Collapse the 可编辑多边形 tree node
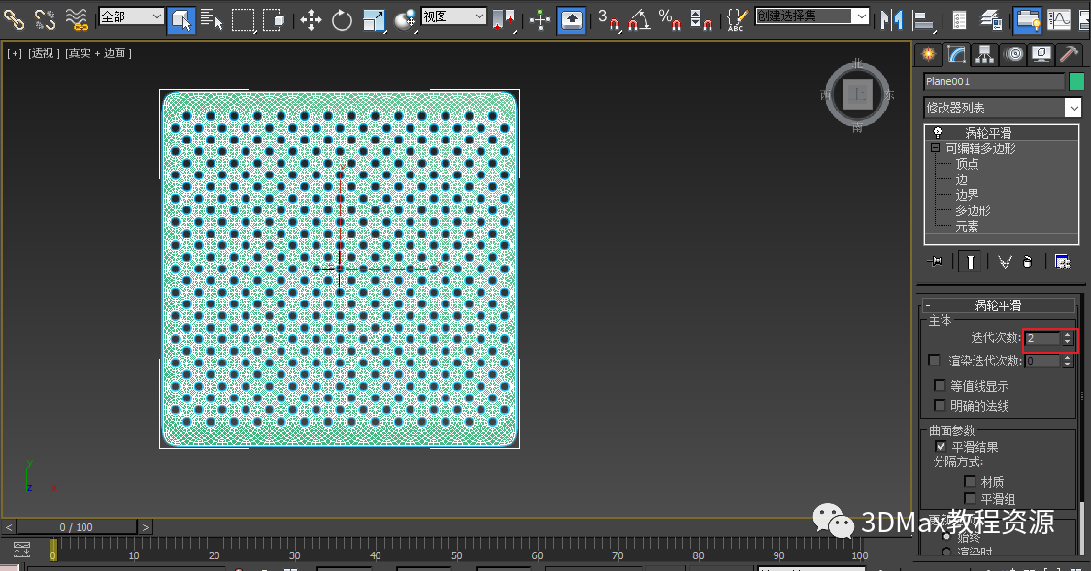 point(935,148)
